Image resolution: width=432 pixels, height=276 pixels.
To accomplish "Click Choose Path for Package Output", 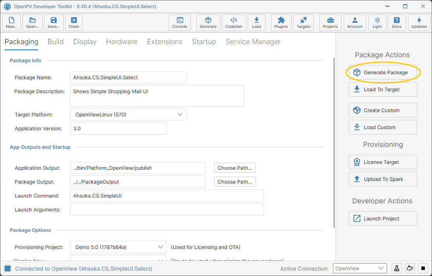I will click(235, 182).
